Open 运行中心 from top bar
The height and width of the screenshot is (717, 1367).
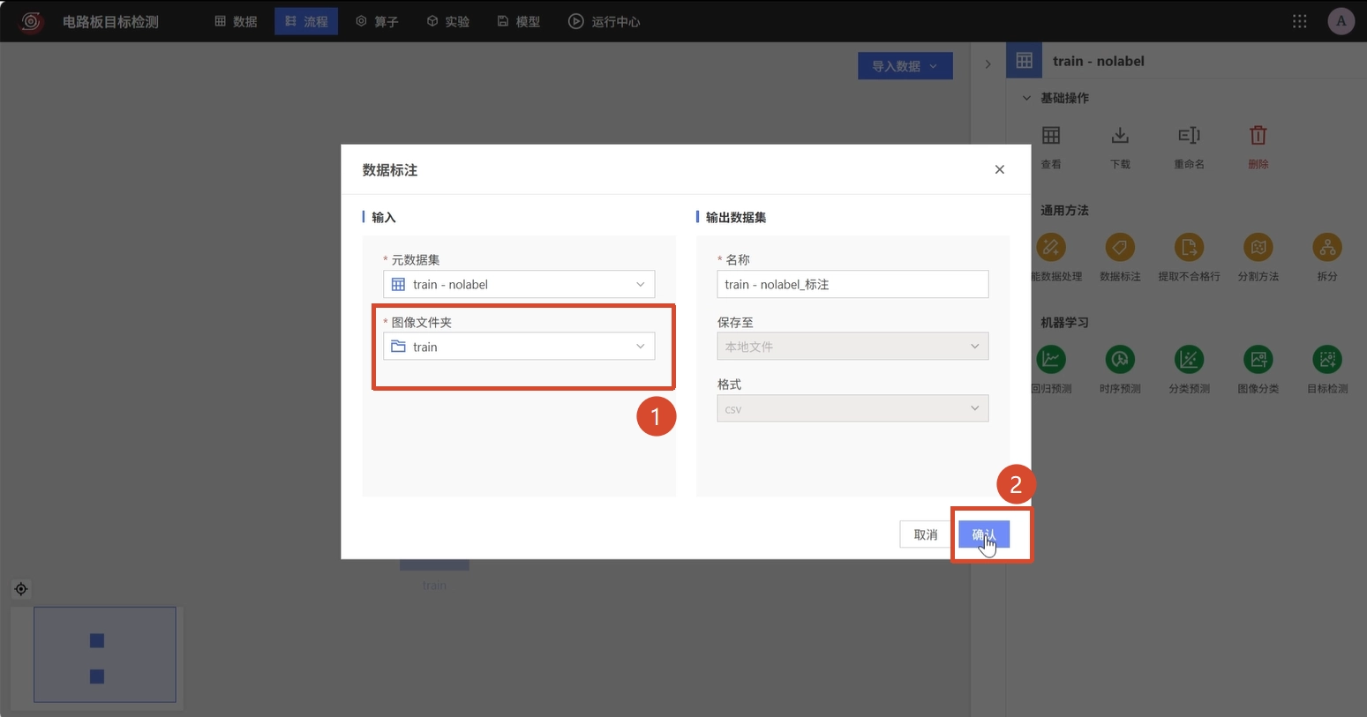[605, 21]
